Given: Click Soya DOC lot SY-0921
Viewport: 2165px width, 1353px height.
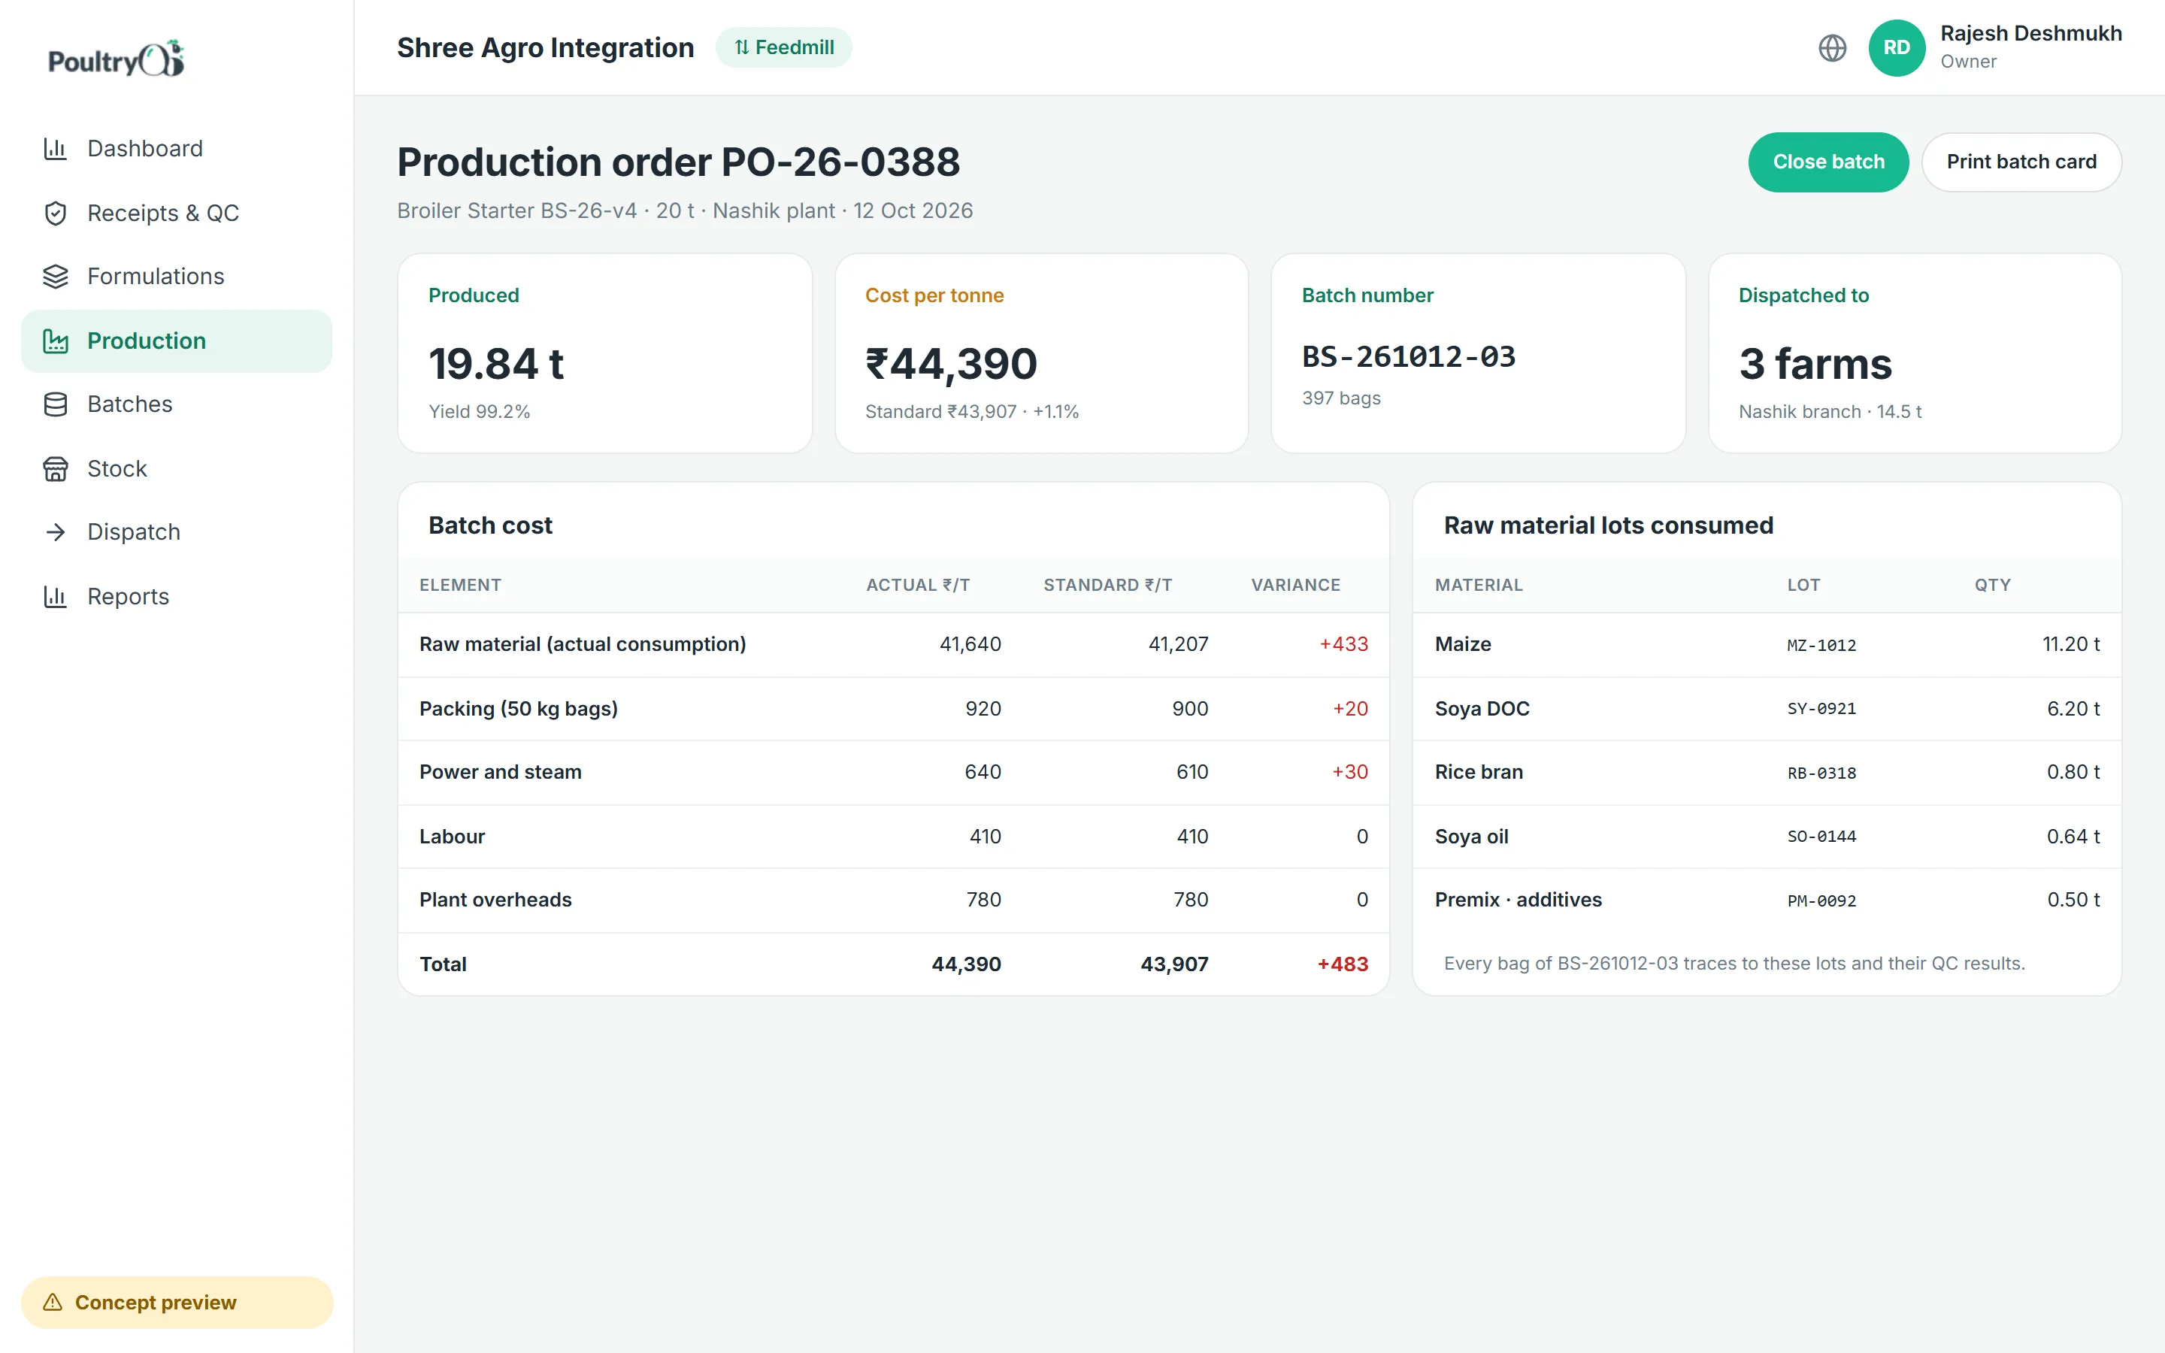Looking at the screenshot, I should click(1821, 709).
